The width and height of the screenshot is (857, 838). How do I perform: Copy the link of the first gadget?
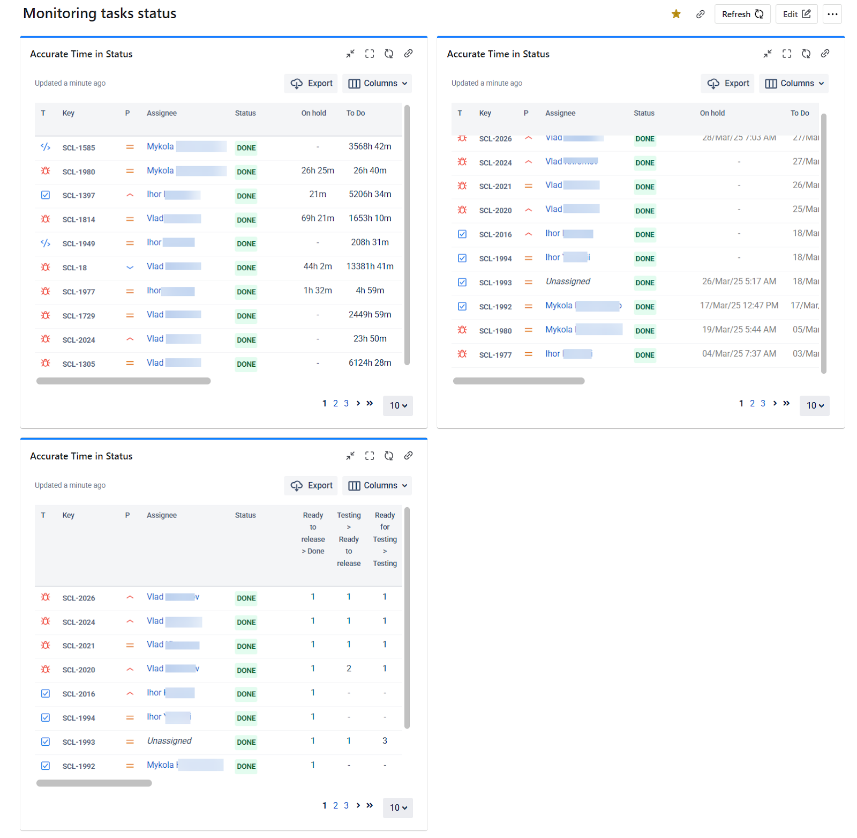[x=408, y=54]
